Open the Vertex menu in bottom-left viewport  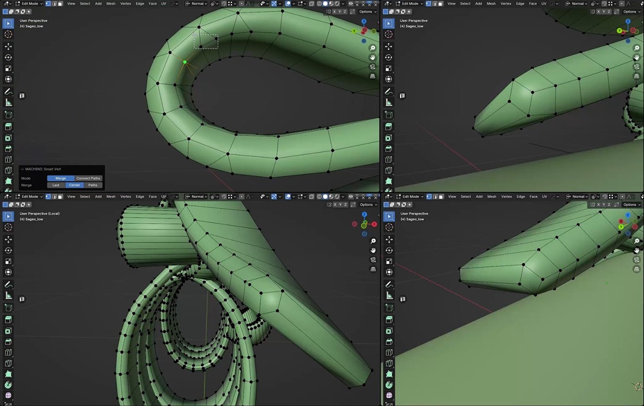pos(125,197)
